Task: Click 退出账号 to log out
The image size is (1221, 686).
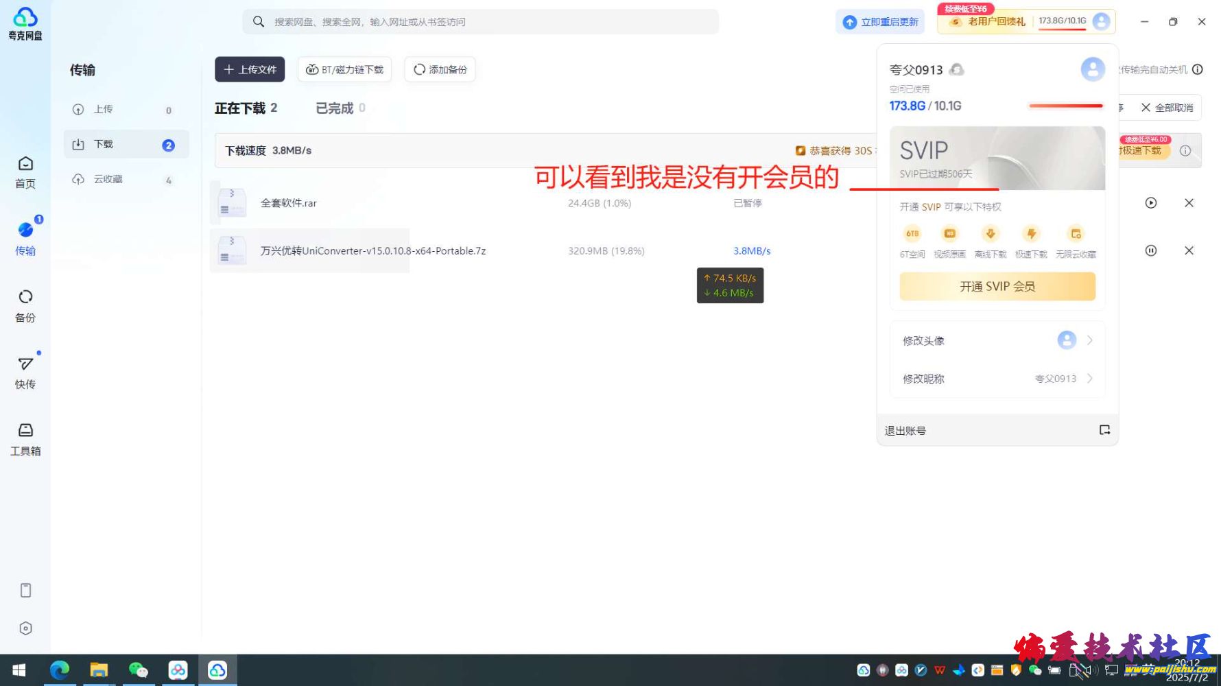Action: pos(905,431)
